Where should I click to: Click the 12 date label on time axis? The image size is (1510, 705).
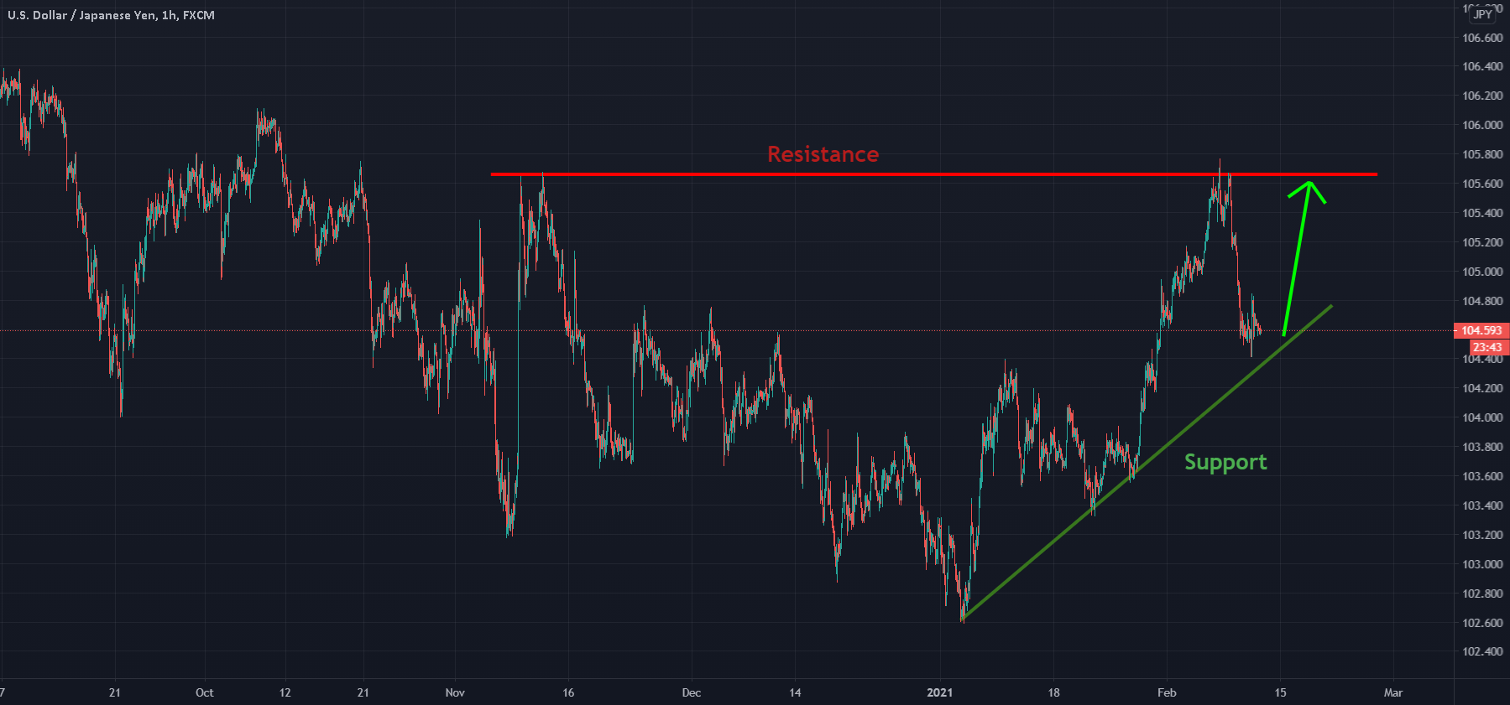[285, 692]
